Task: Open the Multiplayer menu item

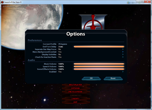Action: (x=75, y=85)
